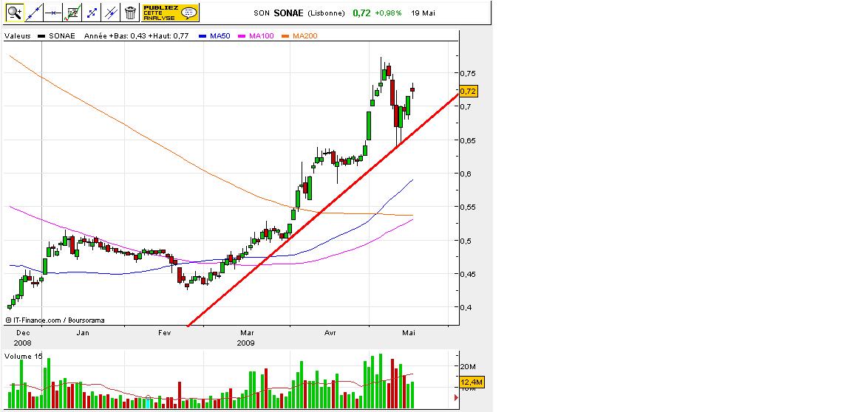
Task: Click the Volume 15 panel label
Action: [x=23, y=357]
